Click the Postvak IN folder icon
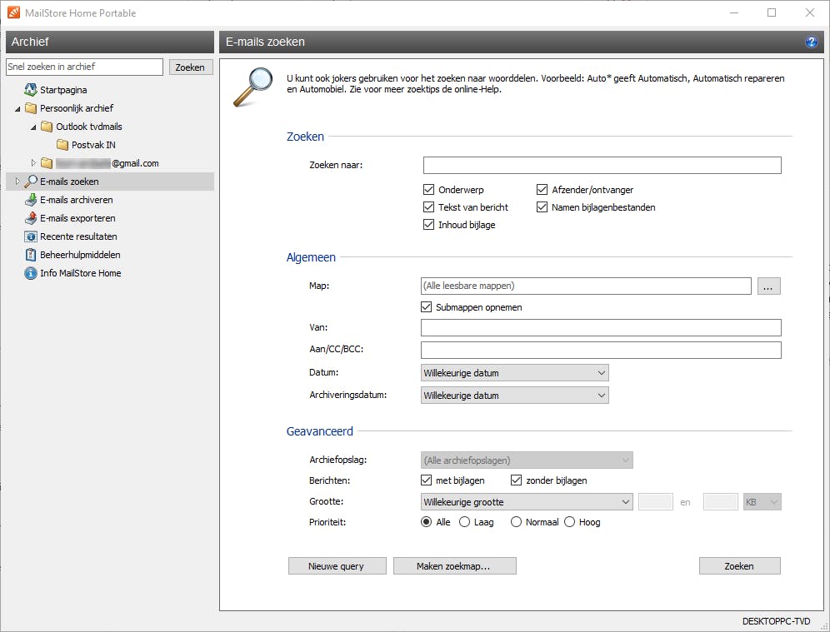 (x=62, y=145)
